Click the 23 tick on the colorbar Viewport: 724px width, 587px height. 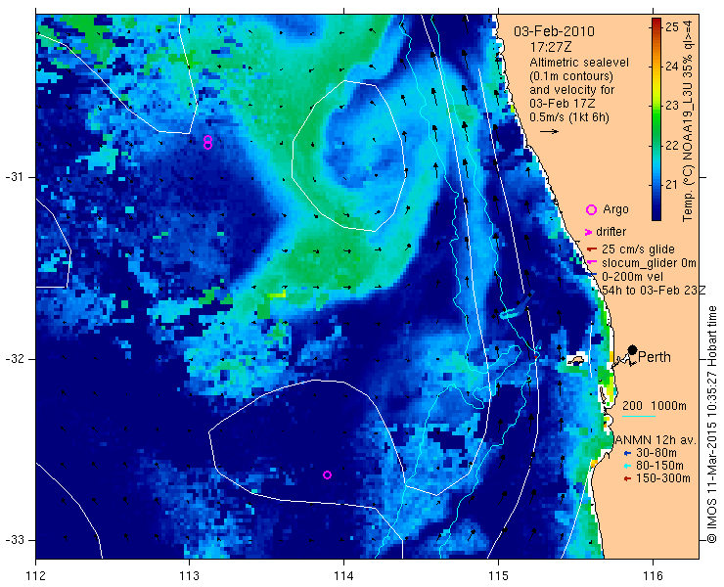(x=672, y=107)
